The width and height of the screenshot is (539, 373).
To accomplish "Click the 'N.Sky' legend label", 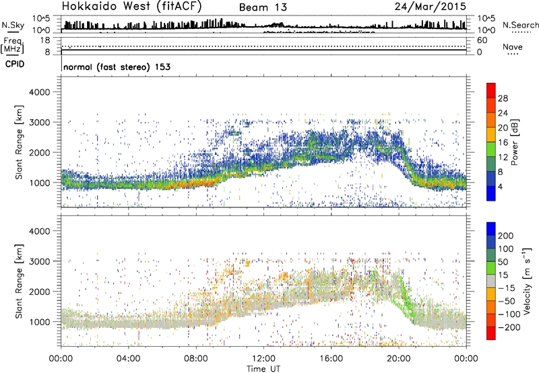I will point(13,25).
